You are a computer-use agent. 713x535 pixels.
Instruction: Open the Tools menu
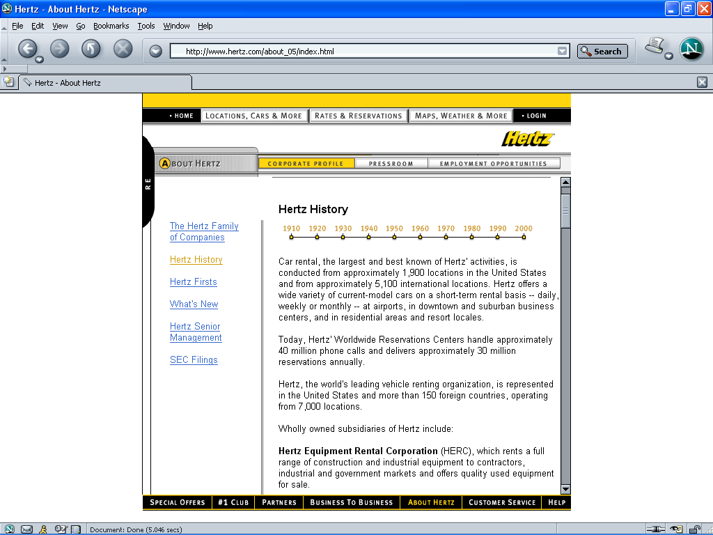click(146, 26)
